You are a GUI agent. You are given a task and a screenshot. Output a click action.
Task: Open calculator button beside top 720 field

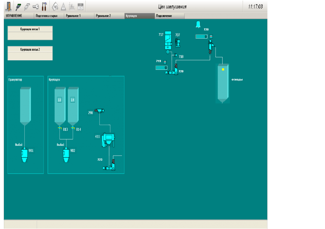211,36
